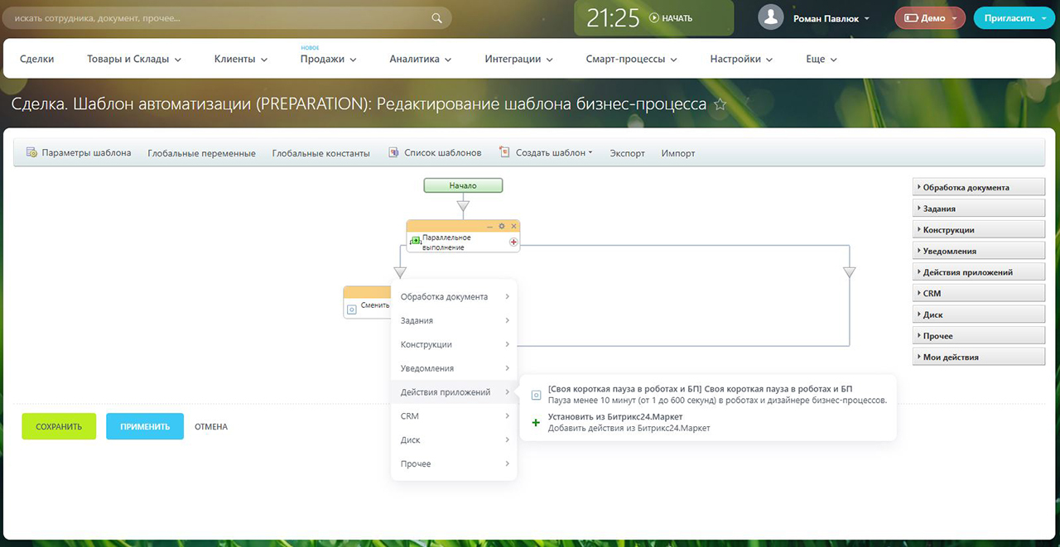1060x547 pixels.
Task: Start the timer with НАЧАТЬ
Action: (671, 18)
